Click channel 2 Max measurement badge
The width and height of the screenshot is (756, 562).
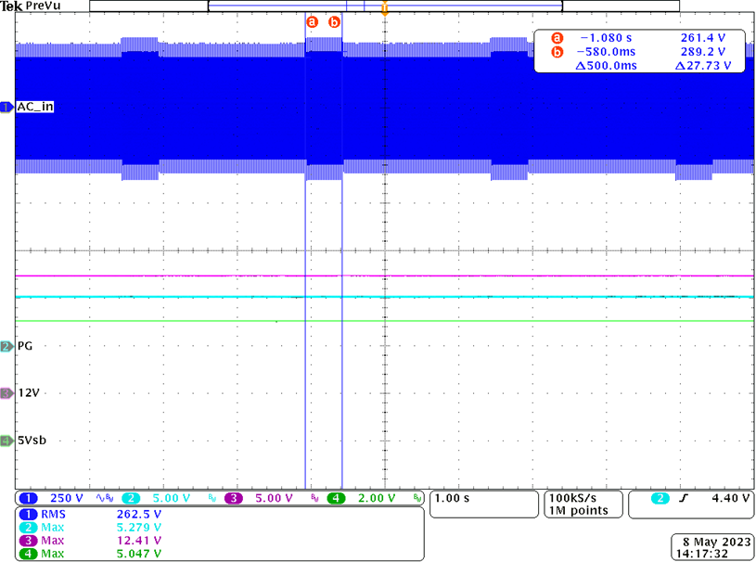[x=28, y=528]
